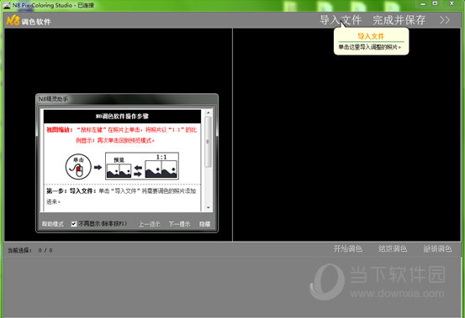The width and height of the screenshot is (465, 318).
Task: Click 结束调色 to end color grading
Action: coord(393,248)
